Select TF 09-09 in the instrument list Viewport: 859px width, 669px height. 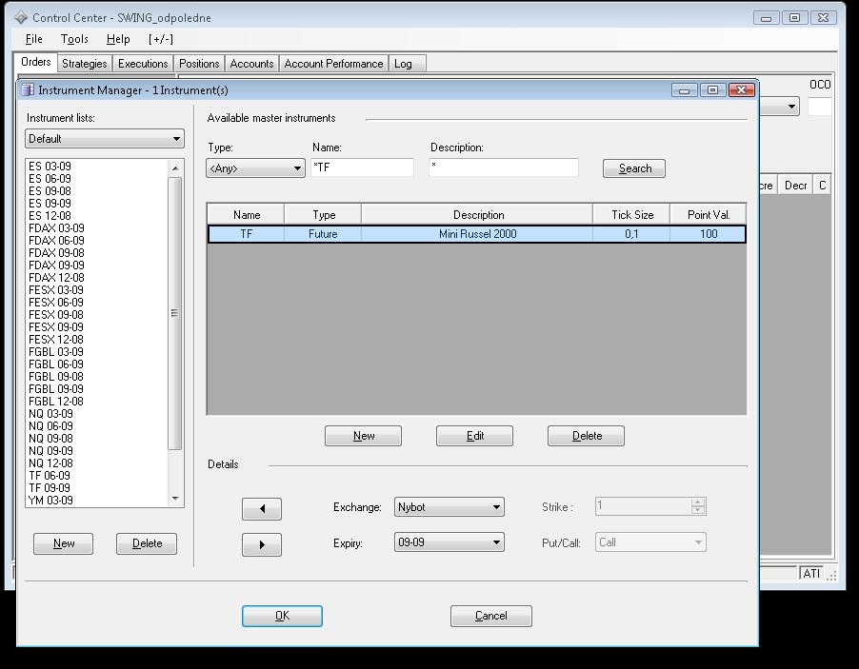point(50,488)
